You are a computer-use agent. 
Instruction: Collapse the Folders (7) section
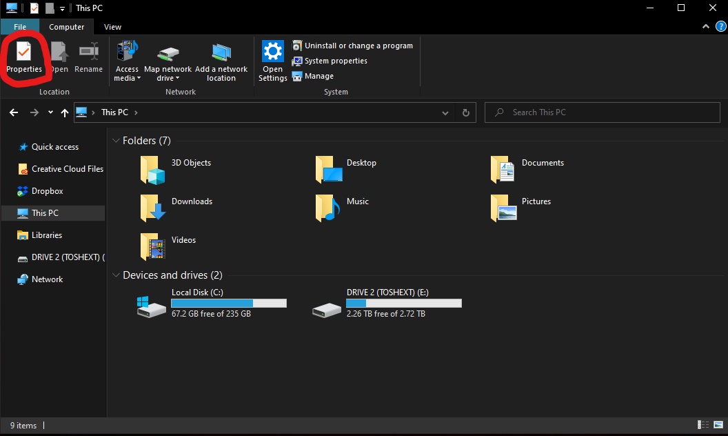[115, 141]
